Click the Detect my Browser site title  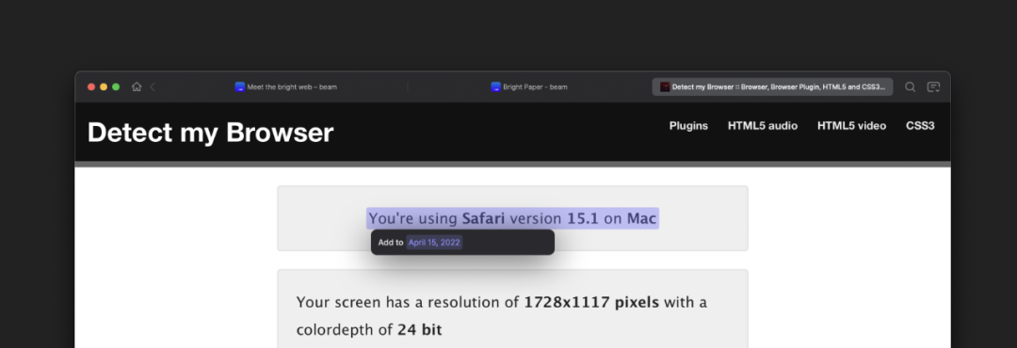[210, 133]
